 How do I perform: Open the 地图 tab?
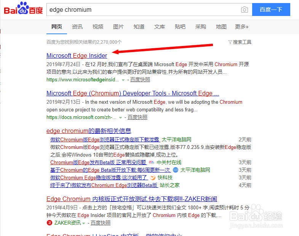coord(221,27)
